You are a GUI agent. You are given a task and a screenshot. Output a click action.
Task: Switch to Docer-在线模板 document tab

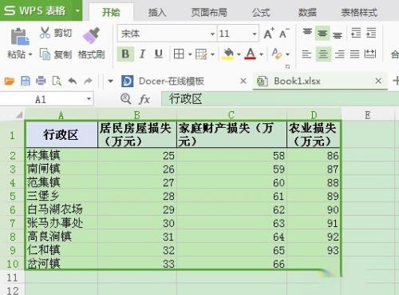[x=172, y=81]
